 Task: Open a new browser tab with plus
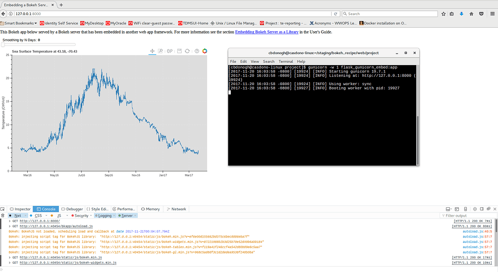coord(61,5)
